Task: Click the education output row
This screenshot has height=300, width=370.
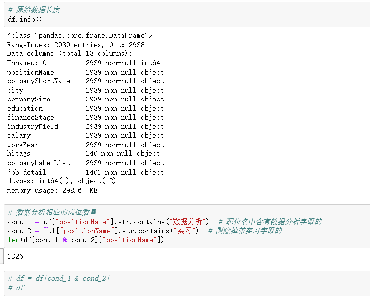Action: pos(85,108)
